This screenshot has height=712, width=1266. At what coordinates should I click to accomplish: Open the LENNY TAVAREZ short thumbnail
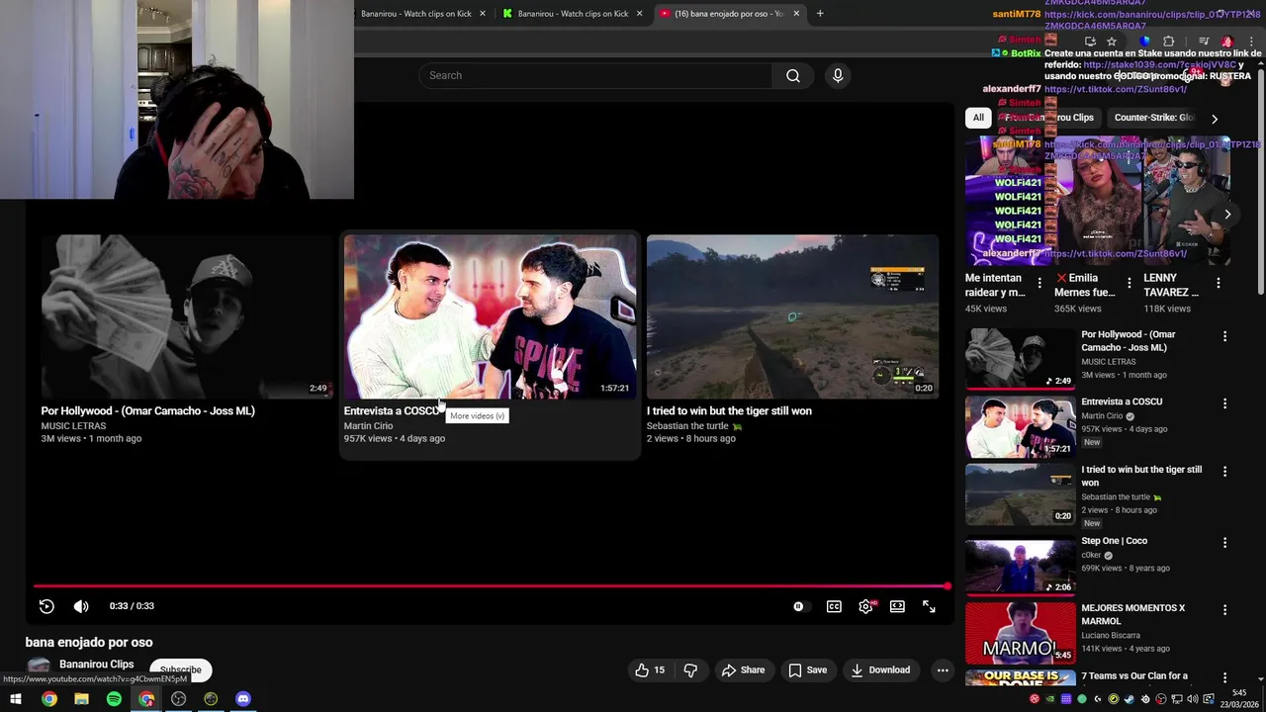point(1187,202)
